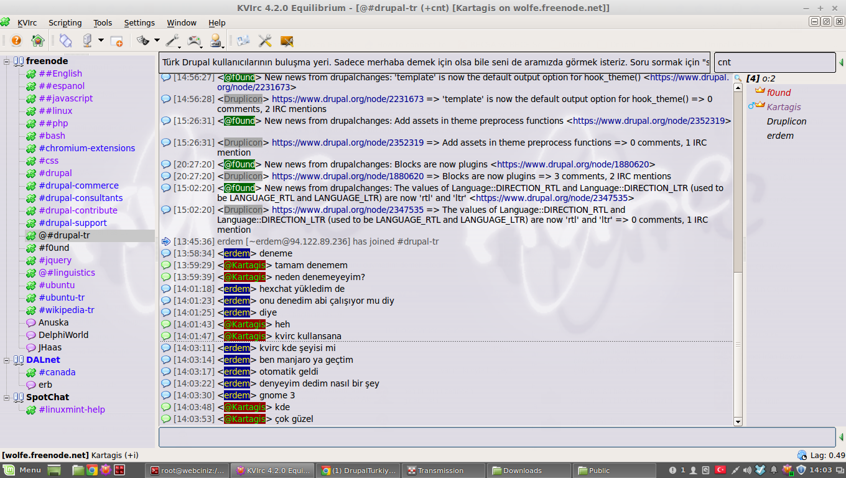This screenshot has height=478, width=846.
Task: Open the nickname user dropdown icon
Action: tap(216, 41)
